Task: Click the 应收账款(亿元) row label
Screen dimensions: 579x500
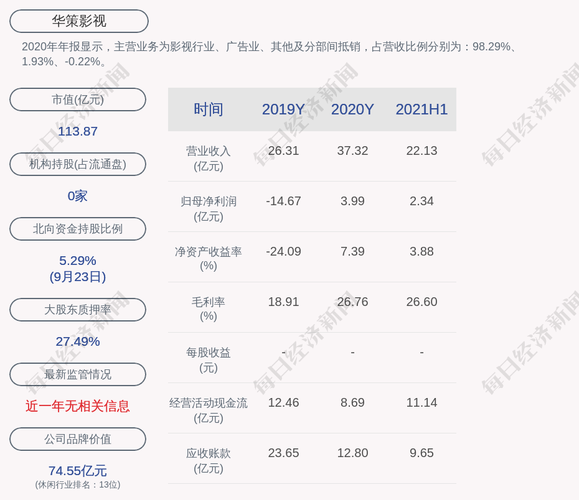Action: 209,461
